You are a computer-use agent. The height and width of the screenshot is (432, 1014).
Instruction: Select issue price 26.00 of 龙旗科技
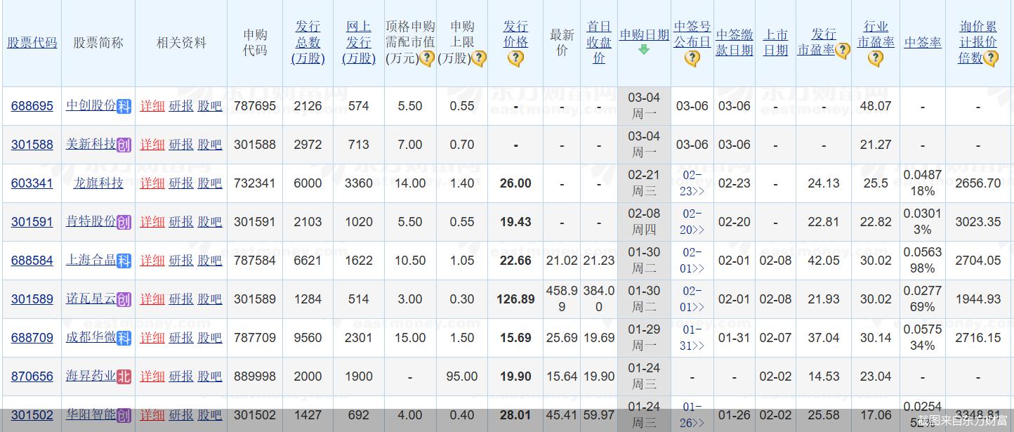(x=515, y=183)
